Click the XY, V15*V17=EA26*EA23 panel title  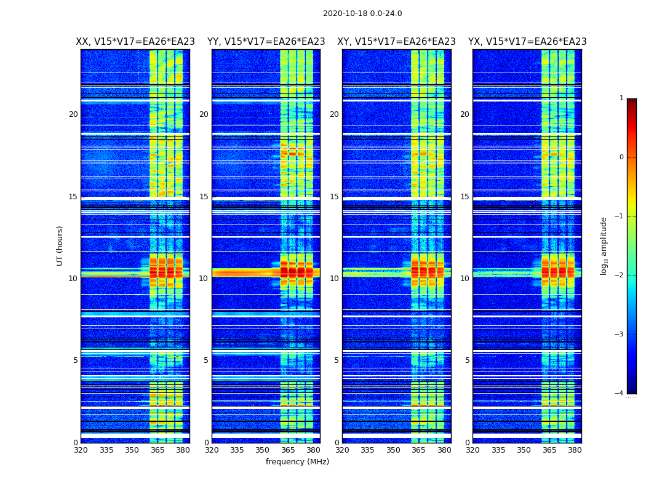point(396,42)
